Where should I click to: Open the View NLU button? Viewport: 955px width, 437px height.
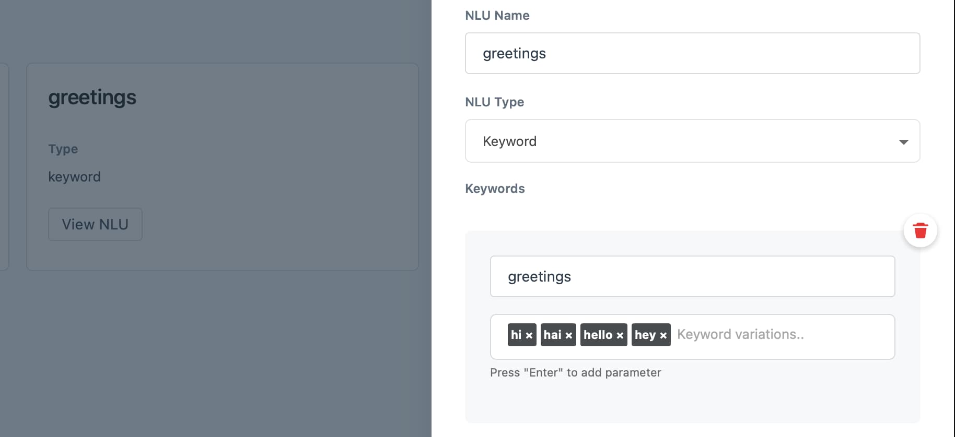pos(95,224)
